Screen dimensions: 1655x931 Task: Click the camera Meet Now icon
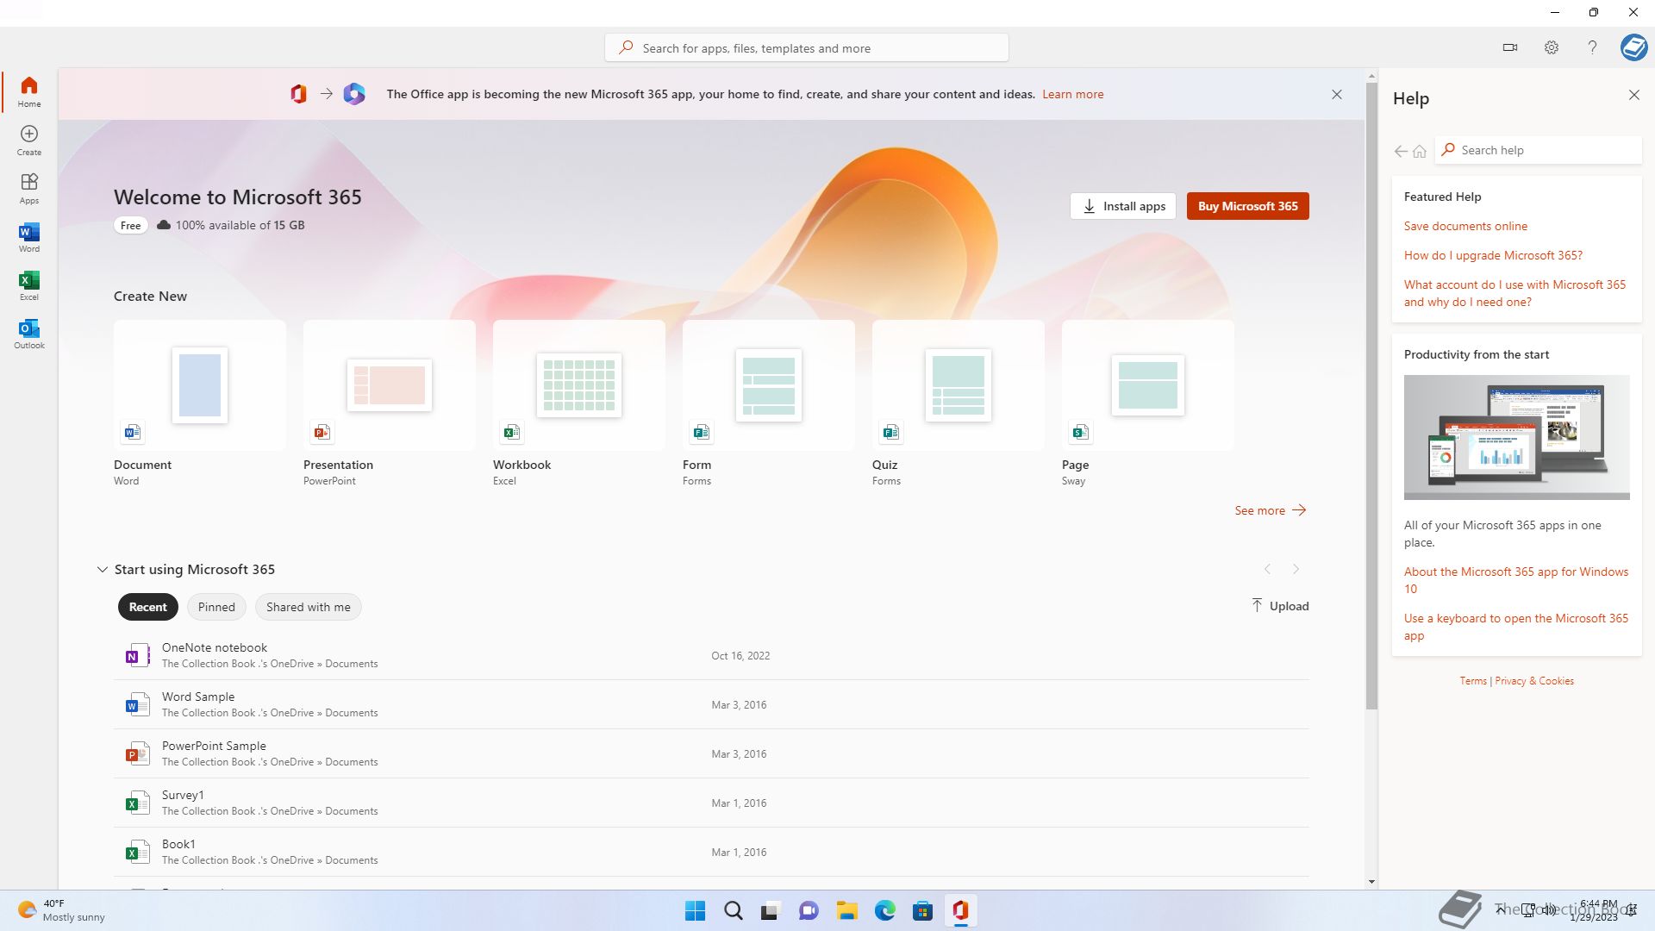point(1510,47)
